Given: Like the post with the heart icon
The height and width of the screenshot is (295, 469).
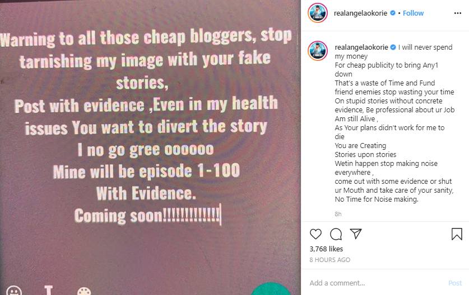Looking at the screenshot, I should click(x=315, y=234).
